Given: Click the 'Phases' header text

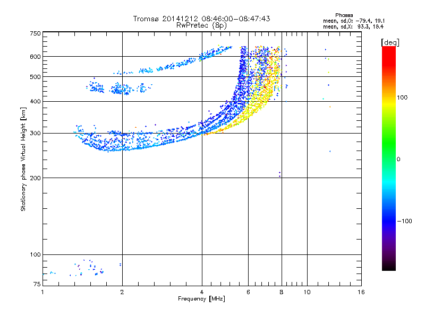Looking at the screenshot, I should [344, 15].
